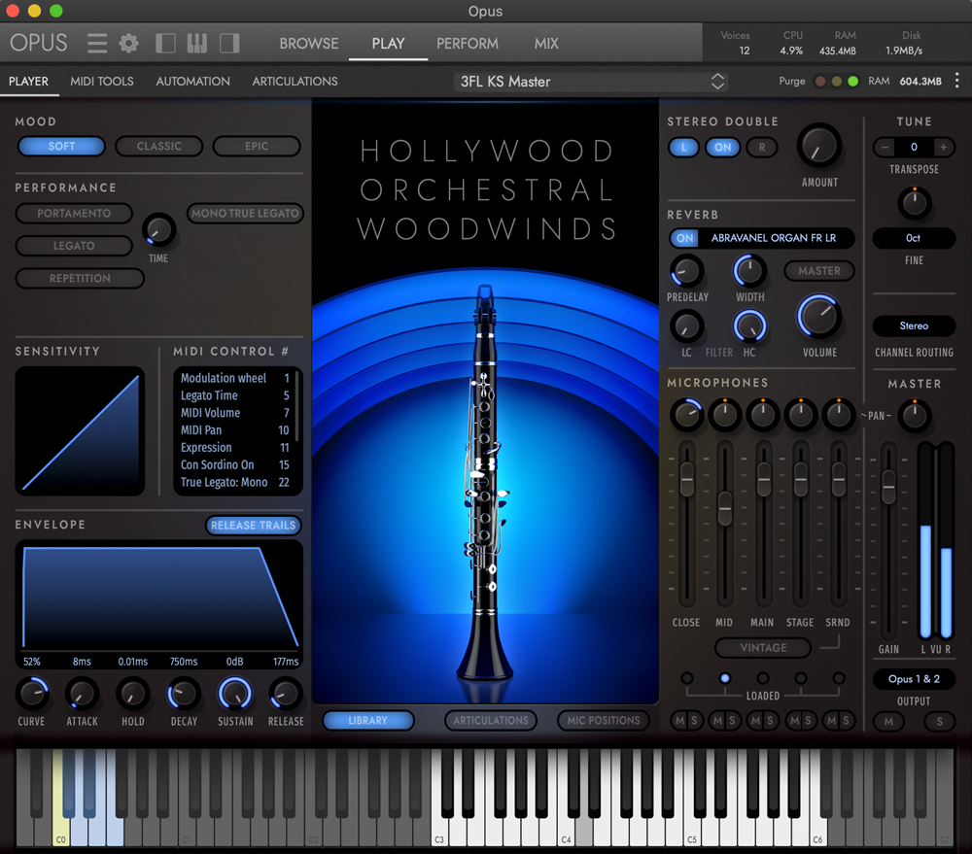
Task: Turn off the Reverb ON switch
Action: [x=685, y=238]
